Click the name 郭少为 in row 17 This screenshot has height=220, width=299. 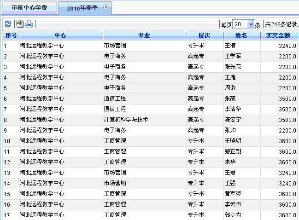click(x=232, y=215)
